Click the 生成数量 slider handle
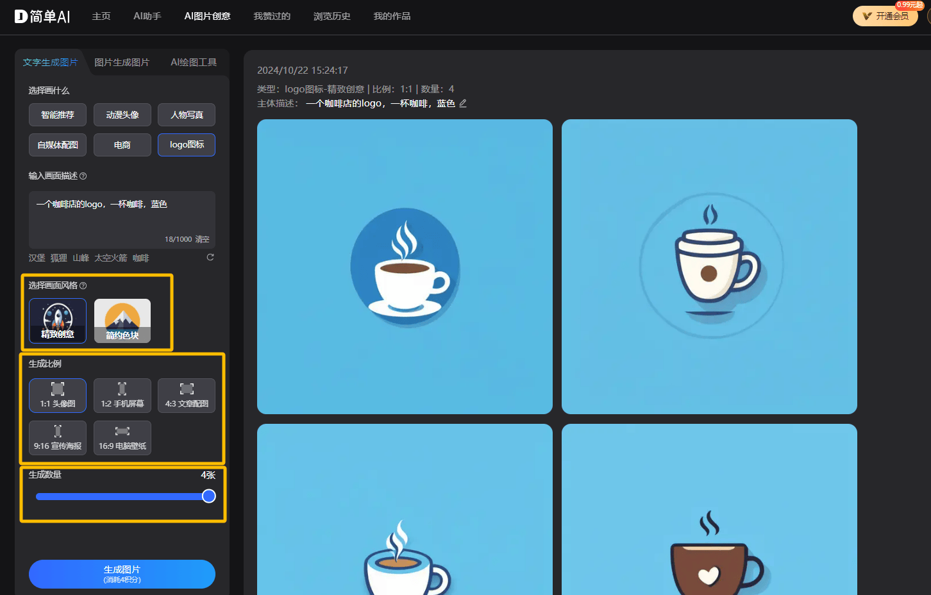Screen dimensions: 931x595 point(209,496)
